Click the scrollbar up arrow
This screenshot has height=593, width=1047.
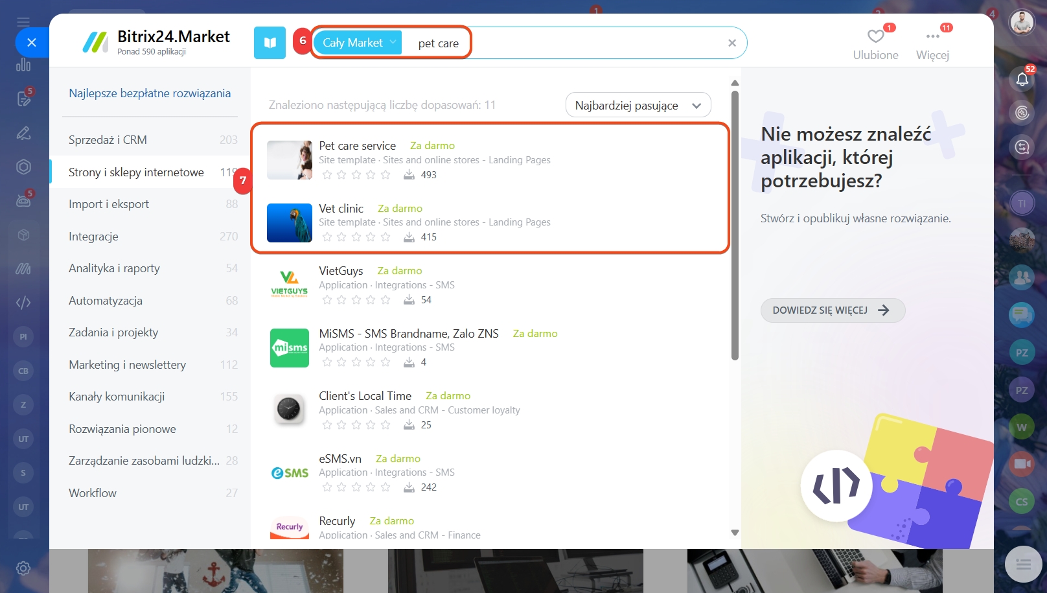coord(735,83)
